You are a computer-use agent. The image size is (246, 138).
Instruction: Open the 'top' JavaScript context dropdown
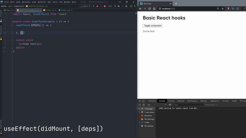pyautogui.click(x=156, y=105)
